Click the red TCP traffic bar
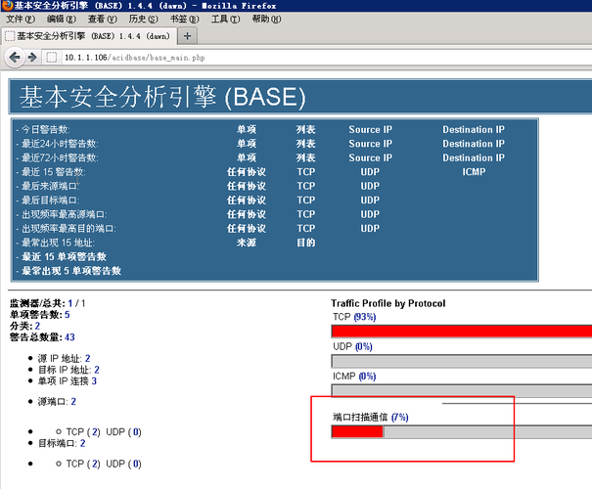 click(x=462, y=332)
